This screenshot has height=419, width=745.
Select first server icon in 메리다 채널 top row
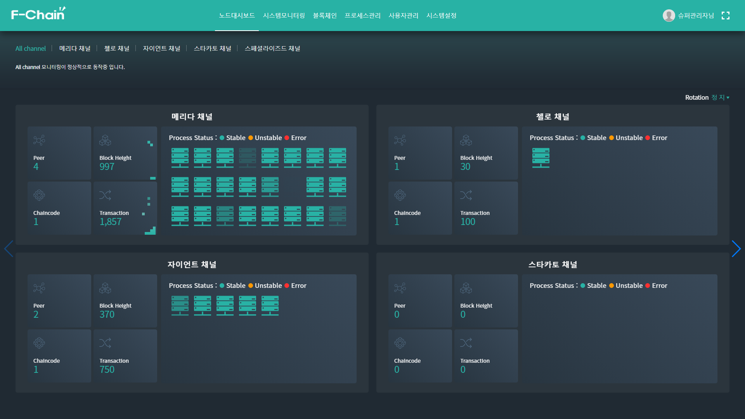click(180, 158)
